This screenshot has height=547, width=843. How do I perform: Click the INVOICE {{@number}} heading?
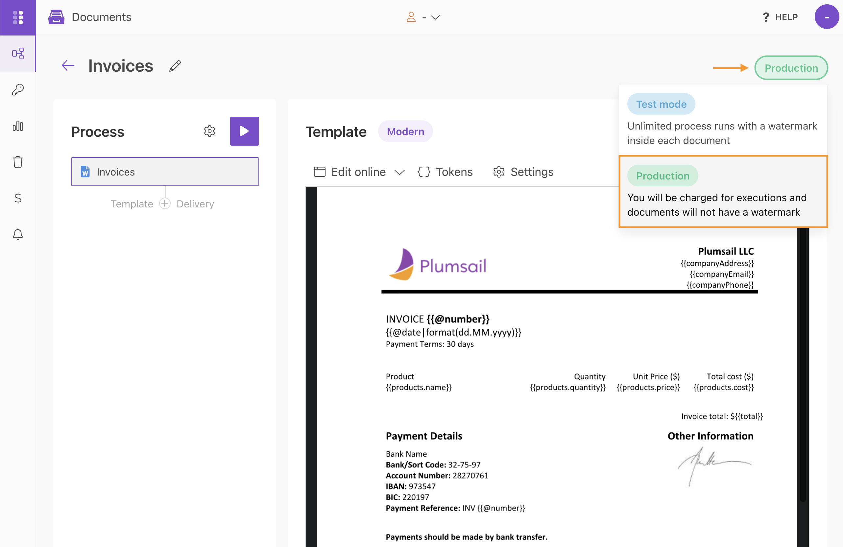[x=437, y=319]
